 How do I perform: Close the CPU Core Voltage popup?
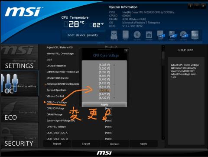[127, 50]
